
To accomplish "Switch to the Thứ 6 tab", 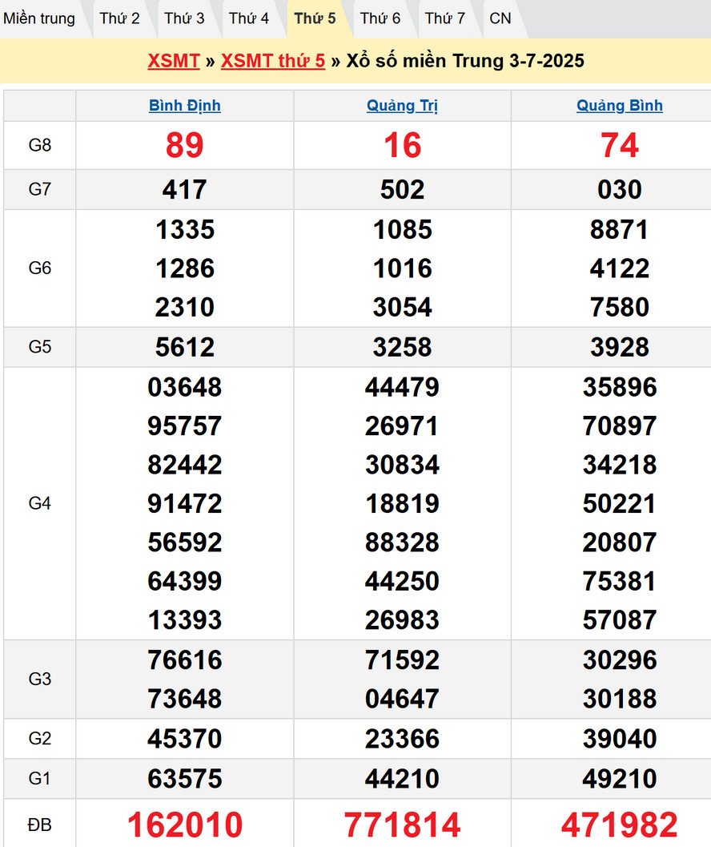I will click(x=380, y=18).
